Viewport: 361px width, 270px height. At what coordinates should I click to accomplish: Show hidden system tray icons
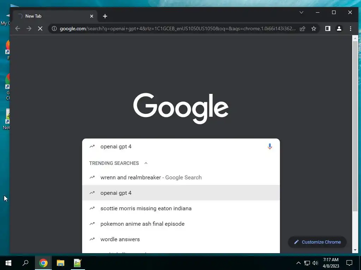point(298,263)
